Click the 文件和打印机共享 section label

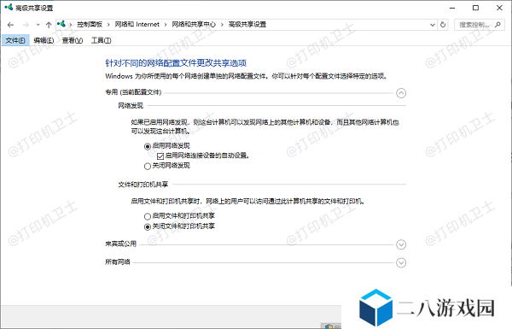[x=143, y=185]
